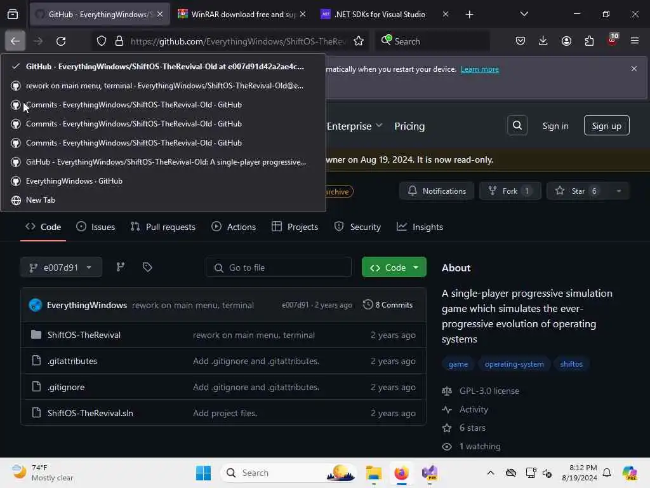Open the Windows Start menu
This screenshot has width=650, height=488.
203,473
